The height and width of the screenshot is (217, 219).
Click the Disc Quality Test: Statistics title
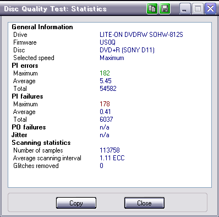[55, 9]
